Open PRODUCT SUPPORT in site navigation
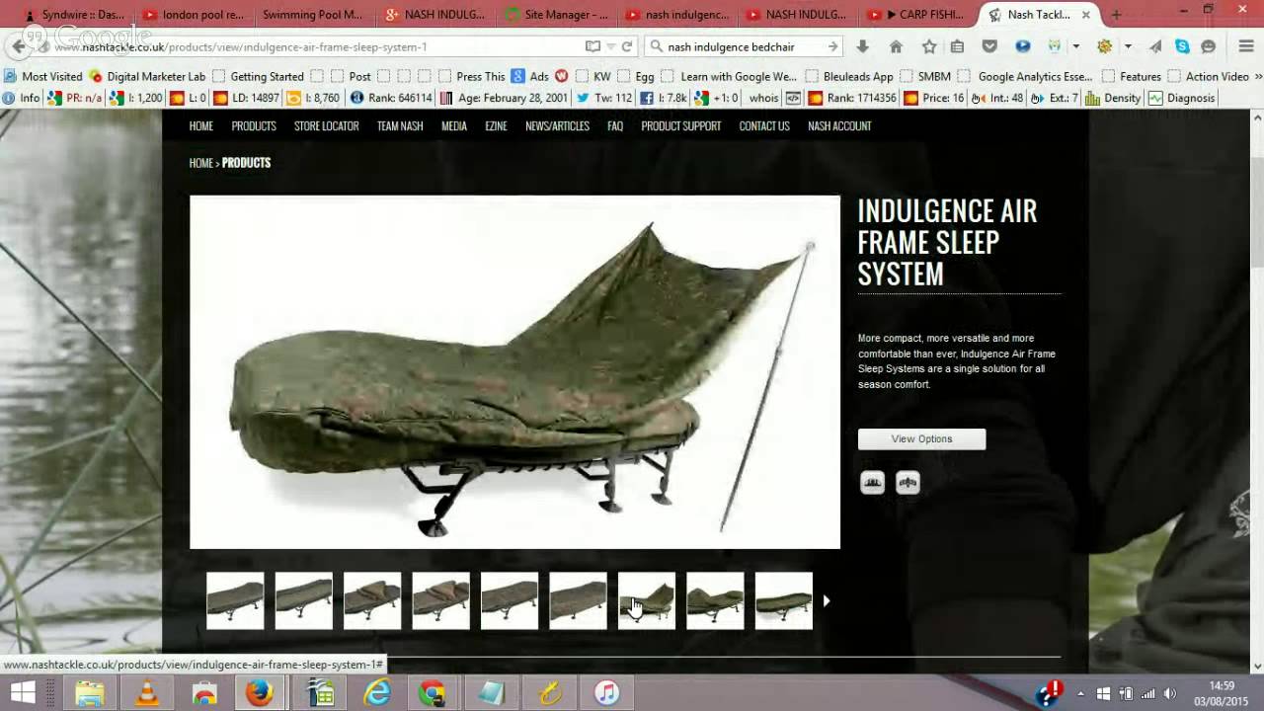The width and height of the screenshot is (1264, 711). [x=681, y=126]
